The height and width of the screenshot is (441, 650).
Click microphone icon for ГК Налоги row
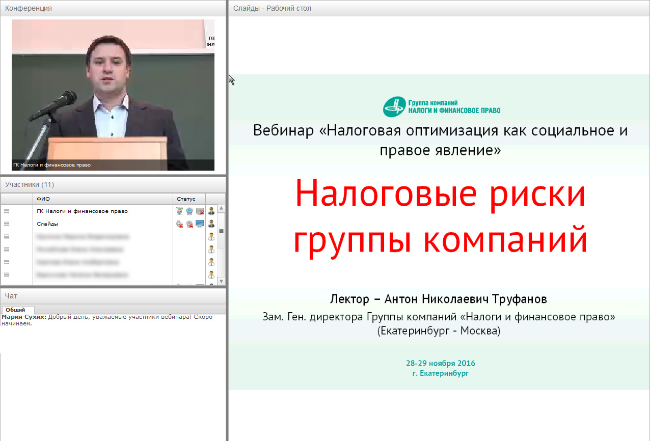pyautogui.click(x=179, y=211)
